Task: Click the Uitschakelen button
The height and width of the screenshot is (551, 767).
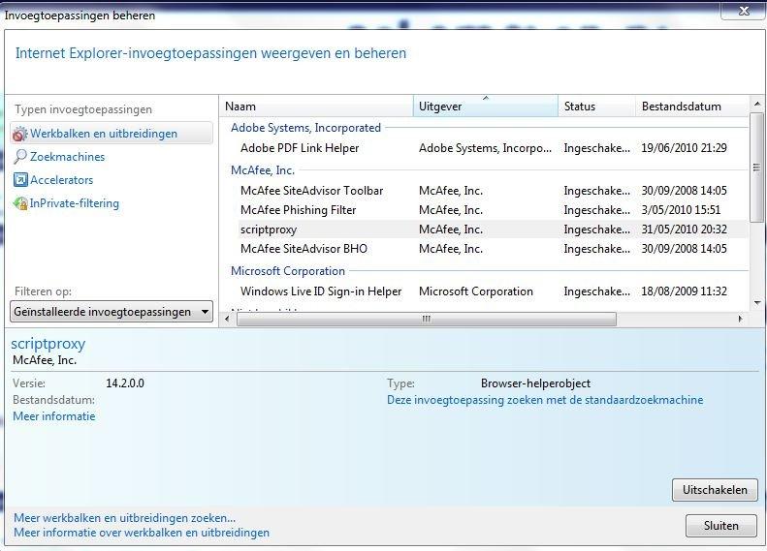Action: coord(715,490)
